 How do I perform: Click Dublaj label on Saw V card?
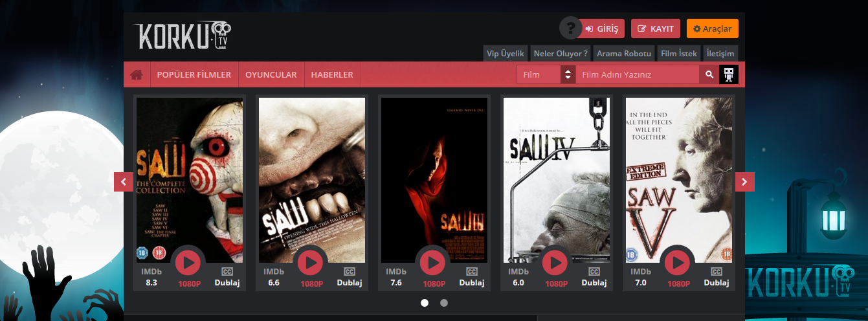coord(717,283)
